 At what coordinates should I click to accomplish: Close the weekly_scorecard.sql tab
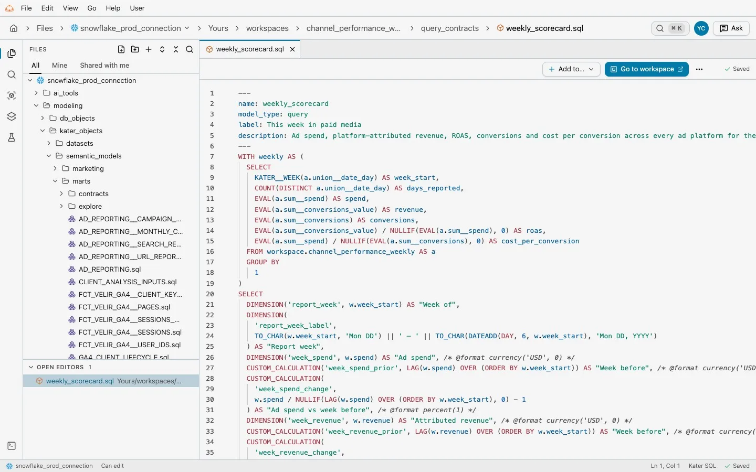click(292, 49)
